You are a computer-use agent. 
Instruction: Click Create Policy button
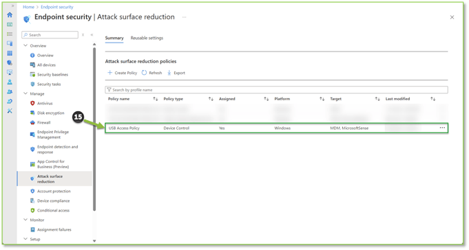click(x=123, y=73)
